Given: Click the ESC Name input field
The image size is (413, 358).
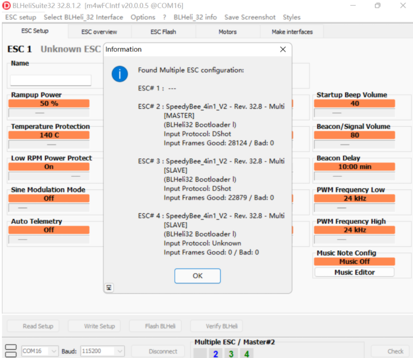Looking at the screenshot, I should 51,80.
